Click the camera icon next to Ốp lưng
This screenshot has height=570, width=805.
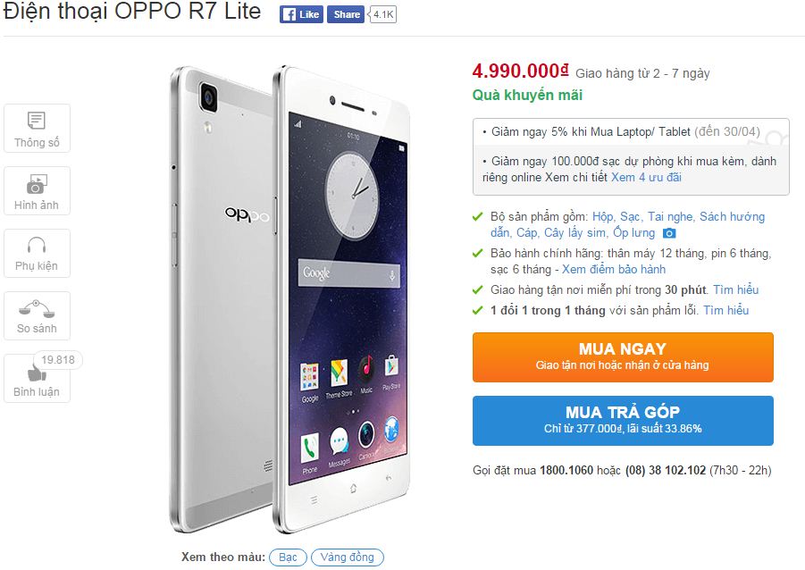(x=669, y=233)
